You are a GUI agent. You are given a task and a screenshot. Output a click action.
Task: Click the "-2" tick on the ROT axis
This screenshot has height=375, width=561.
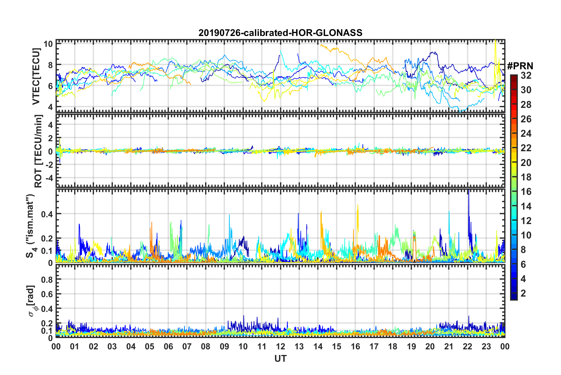(x=49, y=165)
